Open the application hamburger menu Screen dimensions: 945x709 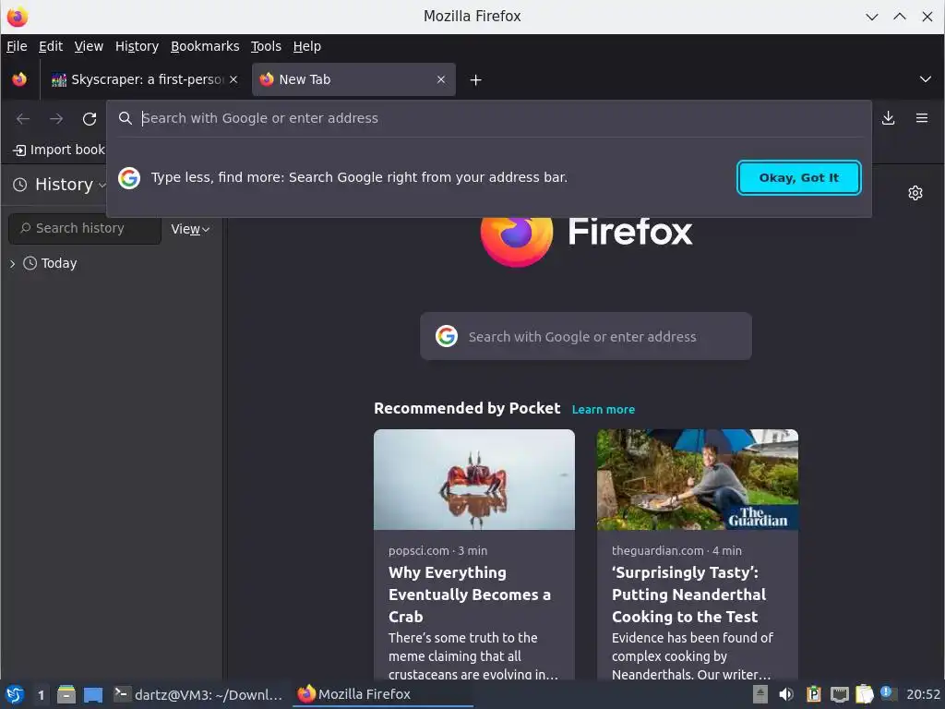tap(922, 118)
